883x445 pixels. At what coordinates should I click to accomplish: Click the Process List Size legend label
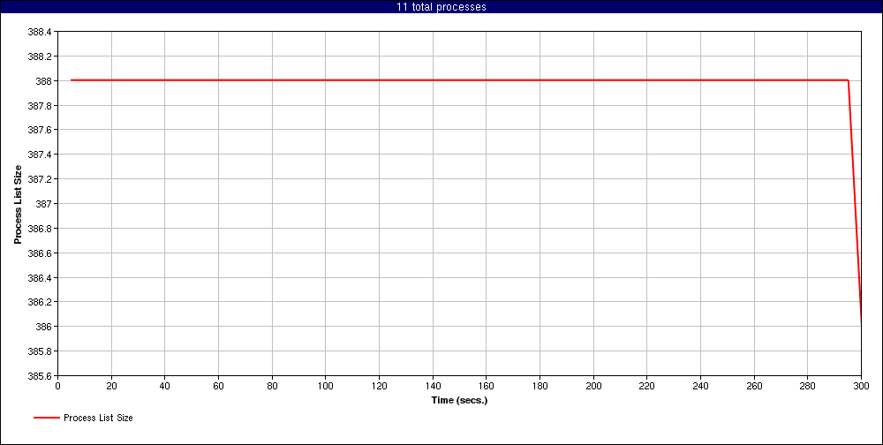tap(99, 418)
